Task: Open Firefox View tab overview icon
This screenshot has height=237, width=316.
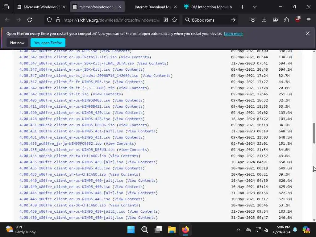Action: coord(6,7)
